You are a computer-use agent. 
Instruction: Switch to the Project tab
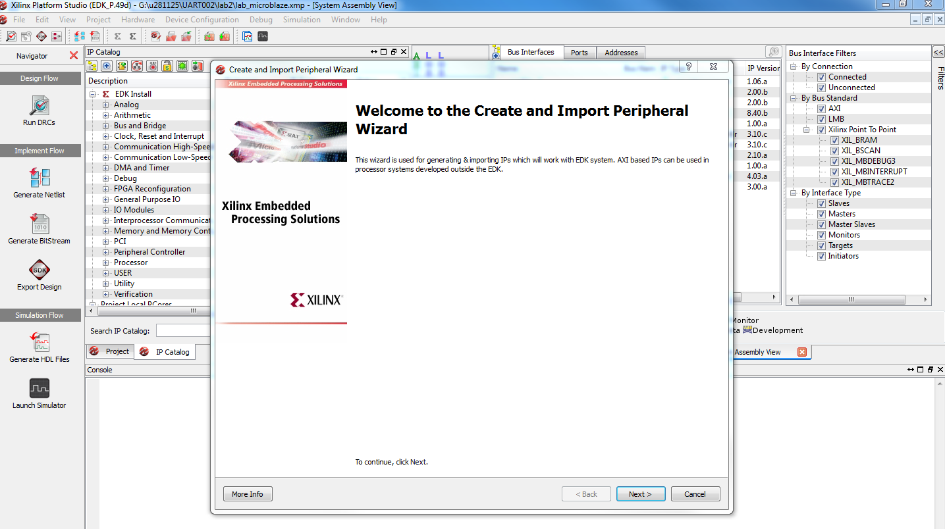(111, 351)
